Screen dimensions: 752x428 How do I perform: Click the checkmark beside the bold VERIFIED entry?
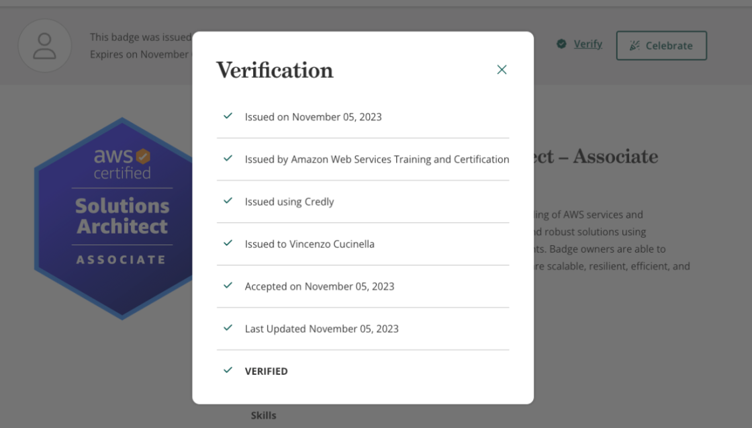tap(227, 370)
